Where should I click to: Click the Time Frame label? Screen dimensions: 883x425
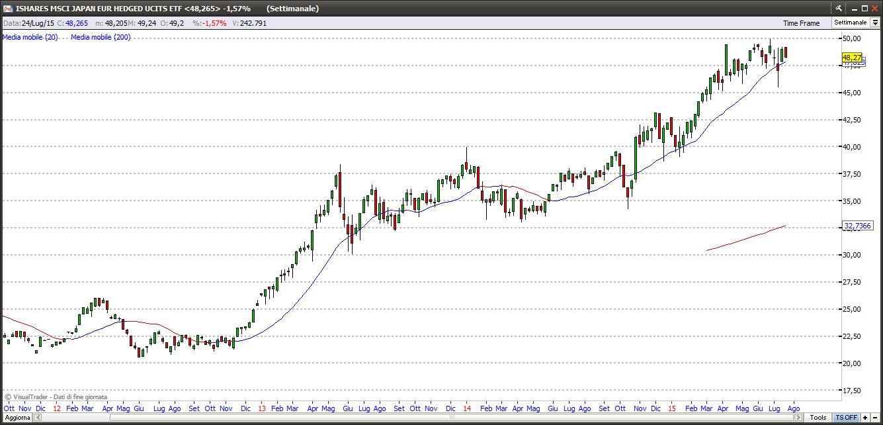[802, 23]
